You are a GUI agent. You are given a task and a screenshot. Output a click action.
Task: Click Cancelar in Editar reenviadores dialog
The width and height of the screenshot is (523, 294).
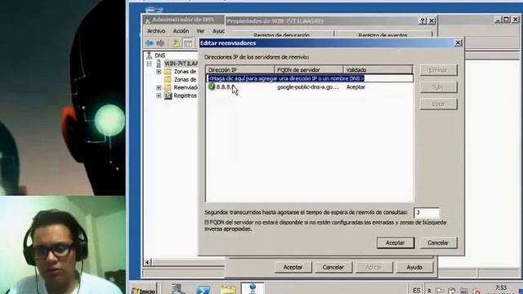click(x=438, y=243)
